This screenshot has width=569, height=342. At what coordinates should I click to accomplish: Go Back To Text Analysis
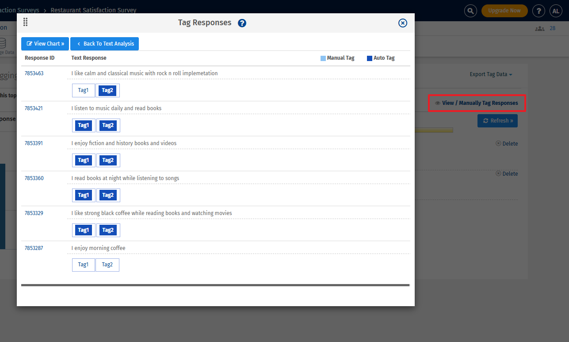pyautogui.click(x=104, y=44)
